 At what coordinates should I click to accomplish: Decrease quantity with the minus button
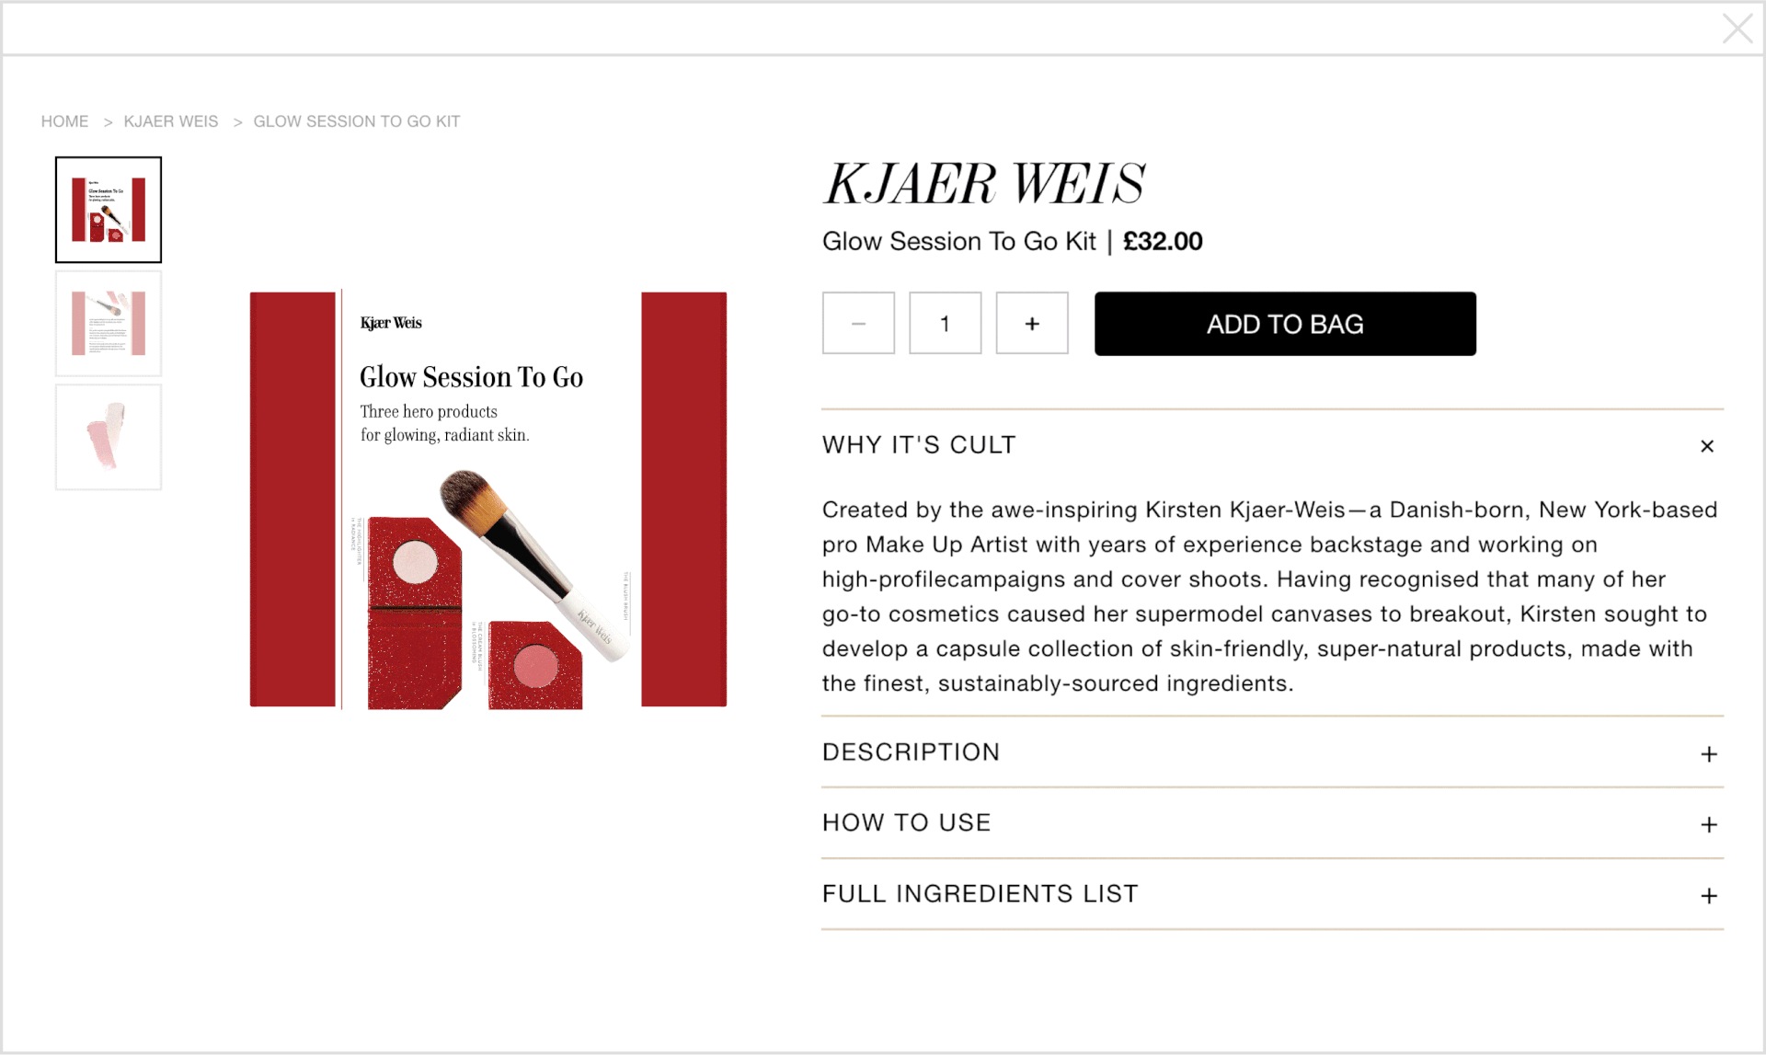point(858,324)
